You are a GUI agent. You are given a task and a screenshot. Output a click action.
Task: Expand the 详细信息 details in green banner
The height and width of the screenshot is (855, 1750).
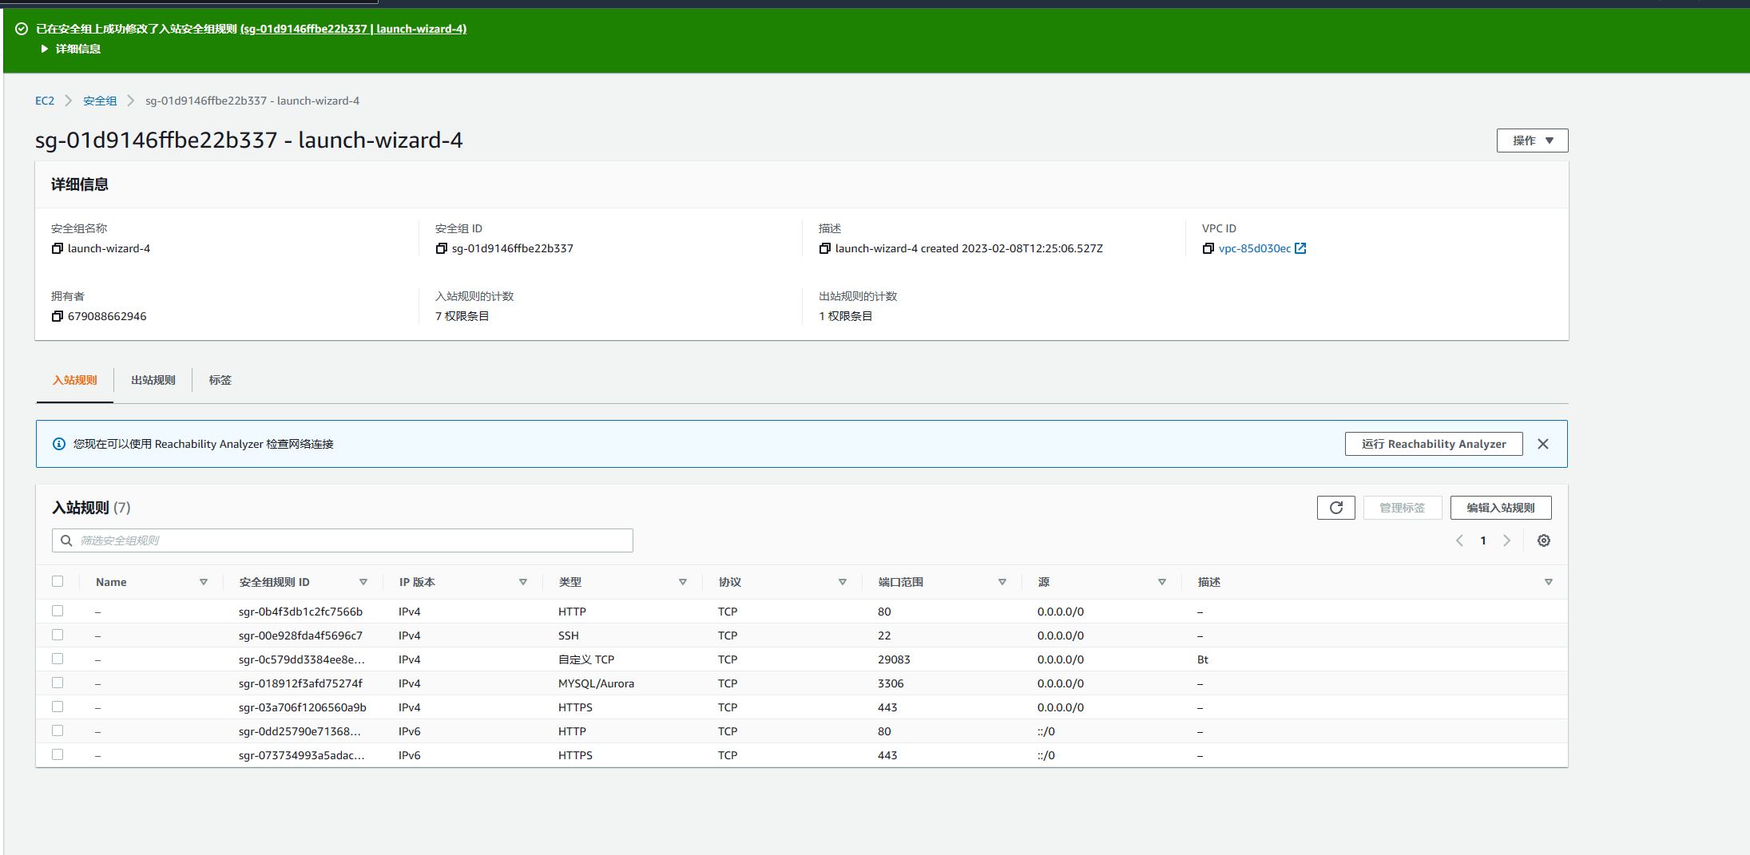(x=70, y=49)
